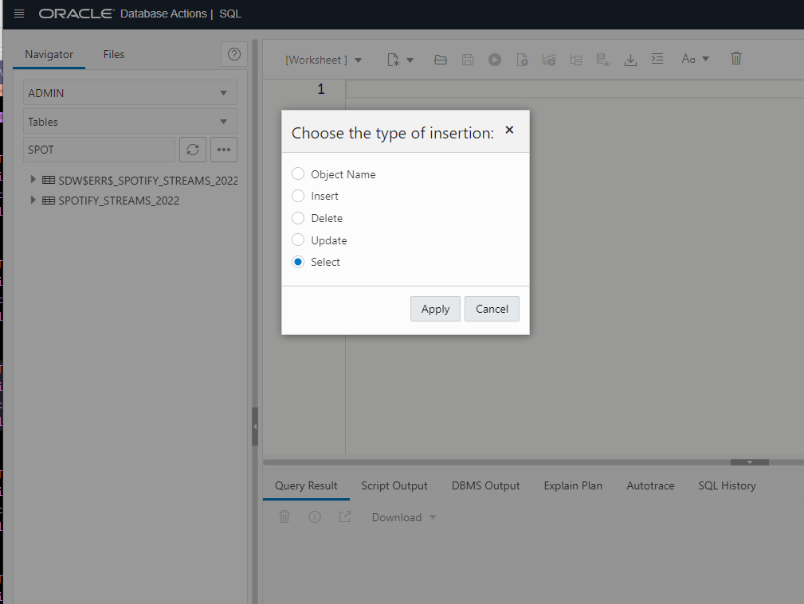This screenshot has width=804, height=604.
Task: Expand the SPOTIFY_STREAMS_2022 table node
Action: pos(33,200)
